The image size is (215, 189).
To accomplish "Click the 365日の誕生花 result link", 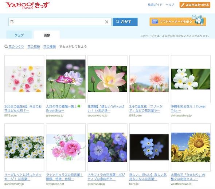I will 23,109.
